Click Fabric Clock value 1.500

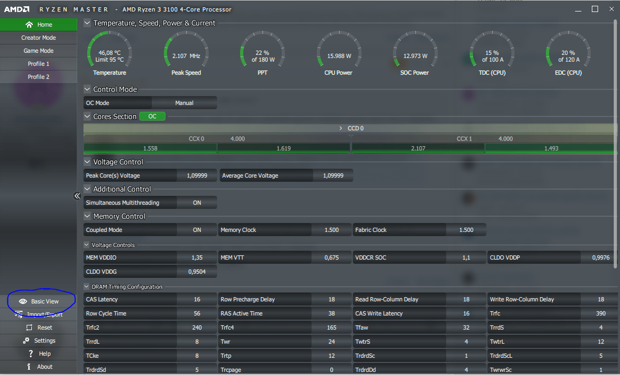pyautogui.click(x=466, y=230)
